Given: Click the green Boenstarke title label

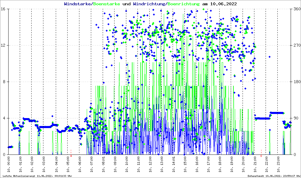Looking at the screenshot, I should click(x=107, y=4).
